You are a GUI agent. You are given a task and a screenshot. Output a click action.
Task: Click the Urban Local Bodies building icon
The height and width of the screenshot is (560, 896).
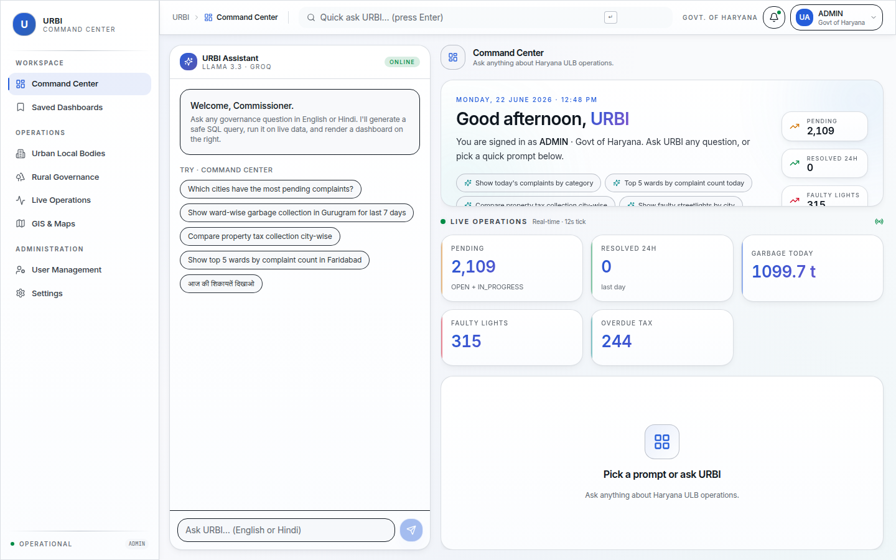(21, 154)
